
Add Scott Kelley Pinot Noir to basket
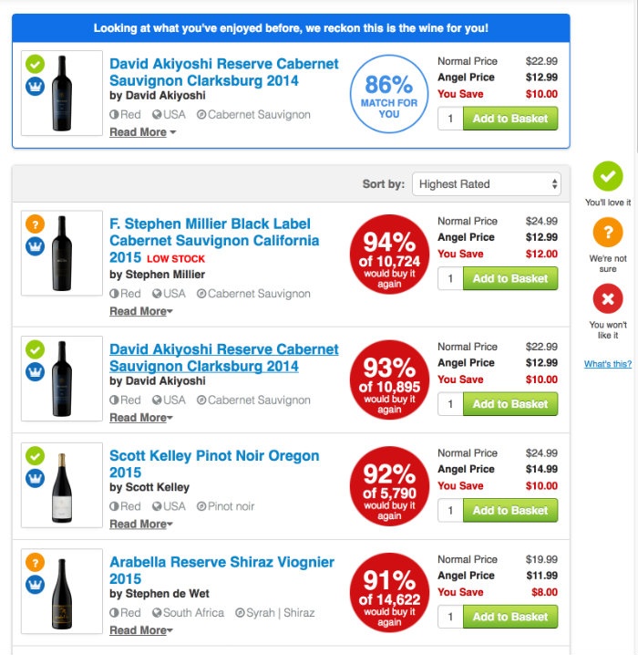[509, 511]
